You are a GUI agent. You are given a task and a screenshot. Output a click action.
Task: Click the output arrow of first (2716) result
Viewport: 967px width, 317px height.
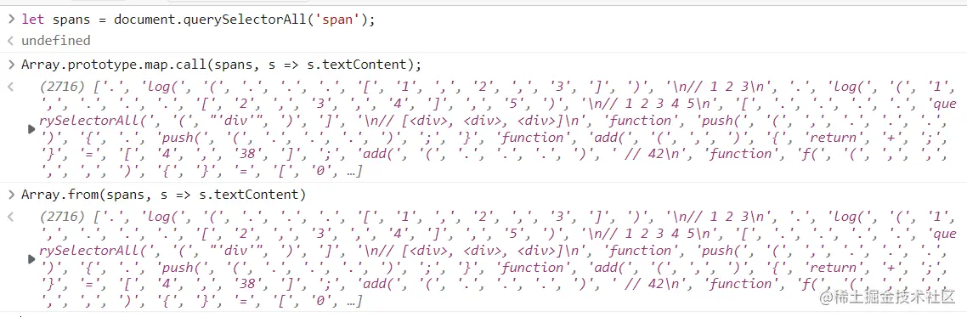pyautogui.click(x=10, y=87)
